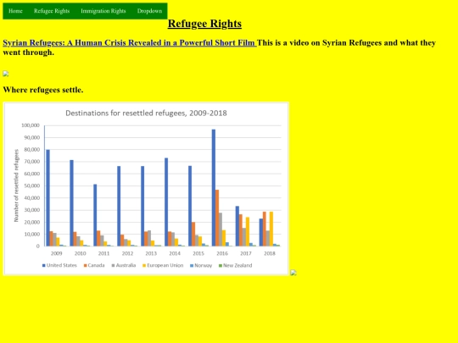Click the 2016 x-axis label
This screenshot has width=458, height=343.
pyautogui.click(x=222, y=253)
